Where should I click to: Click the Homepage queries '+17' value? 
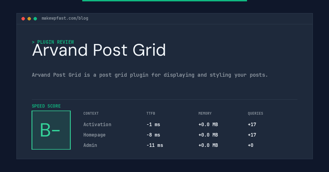(x=252, y=135)
